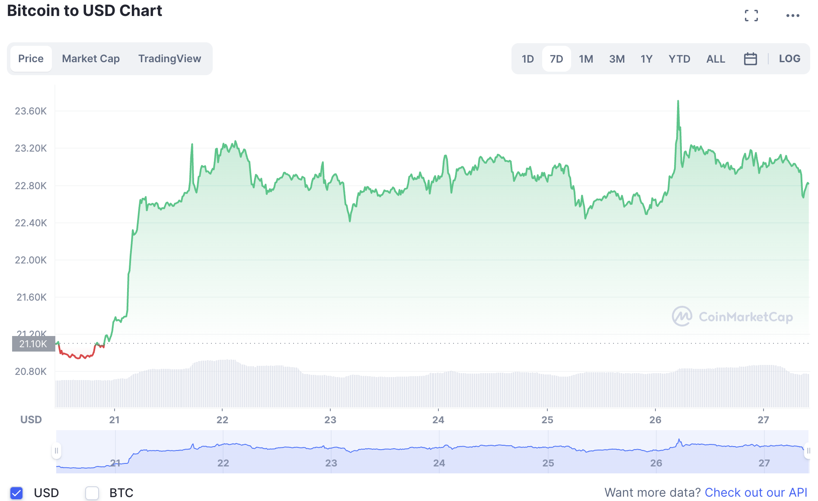Click the date label 26 on main axis

pos(655,420)
